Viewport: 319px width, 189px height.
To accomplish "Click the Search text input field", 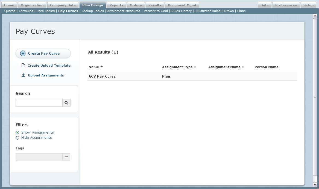I will click(x=39, y=103).
